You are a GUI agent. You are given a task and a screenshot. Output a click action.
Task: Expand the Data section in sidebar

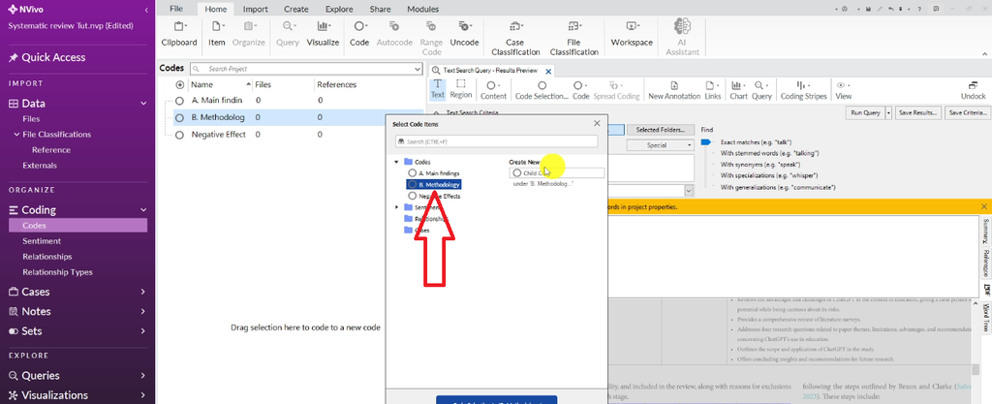(143, 104)
